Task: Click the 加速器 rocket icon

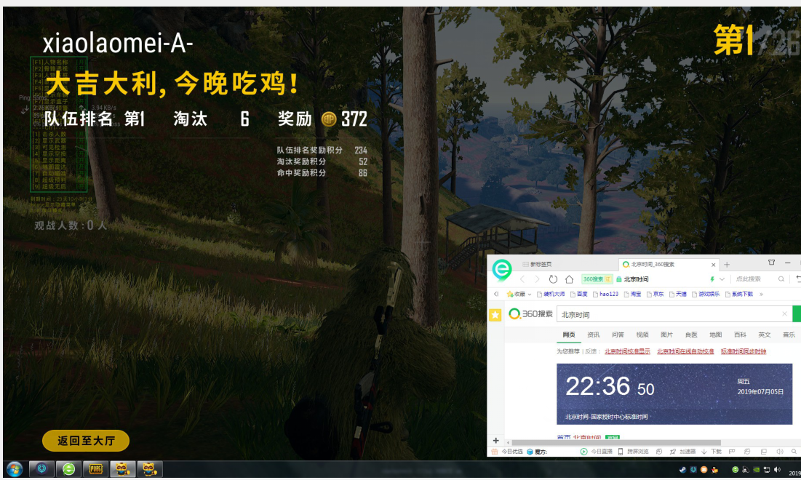Action: (x=672, y=452)
